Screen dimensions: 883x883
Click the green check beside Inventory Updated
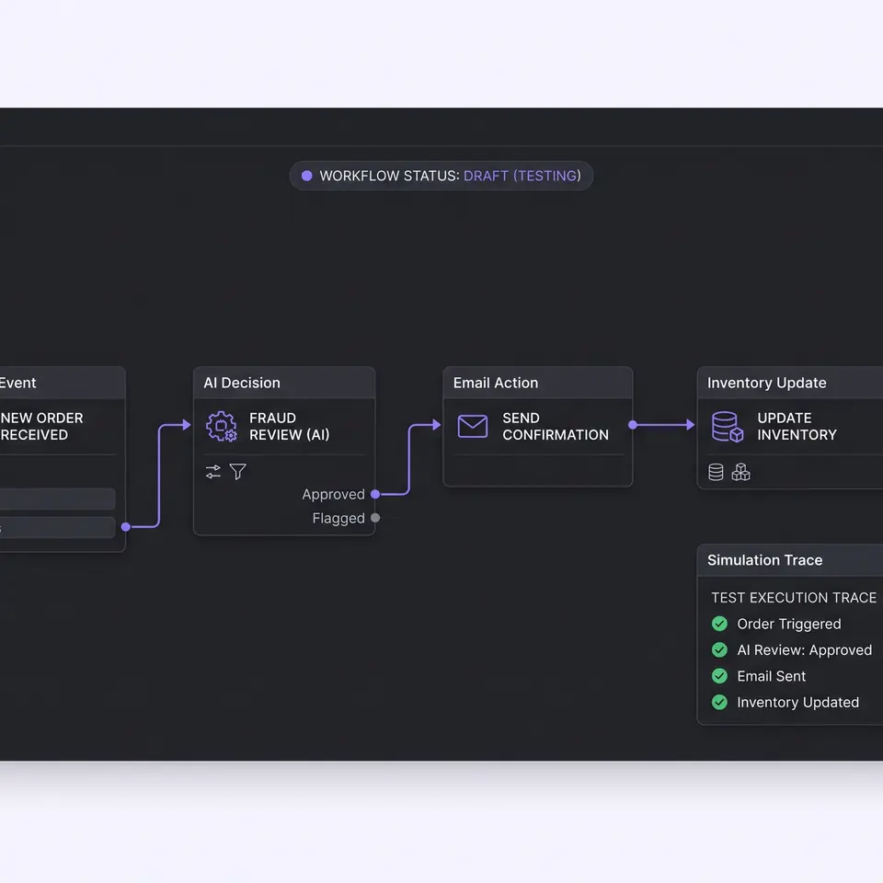pos(719,702)
